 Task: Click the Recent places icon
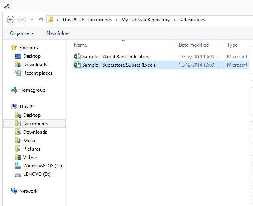pyautogui.click(x=18, y=73)
